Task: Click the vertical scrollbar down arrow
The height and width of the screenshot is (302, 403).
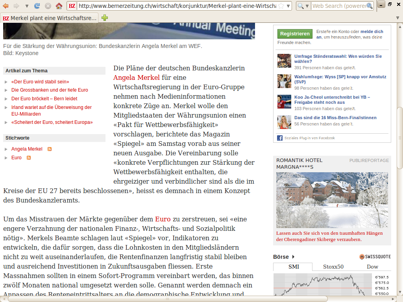Action: click(400, 292)
